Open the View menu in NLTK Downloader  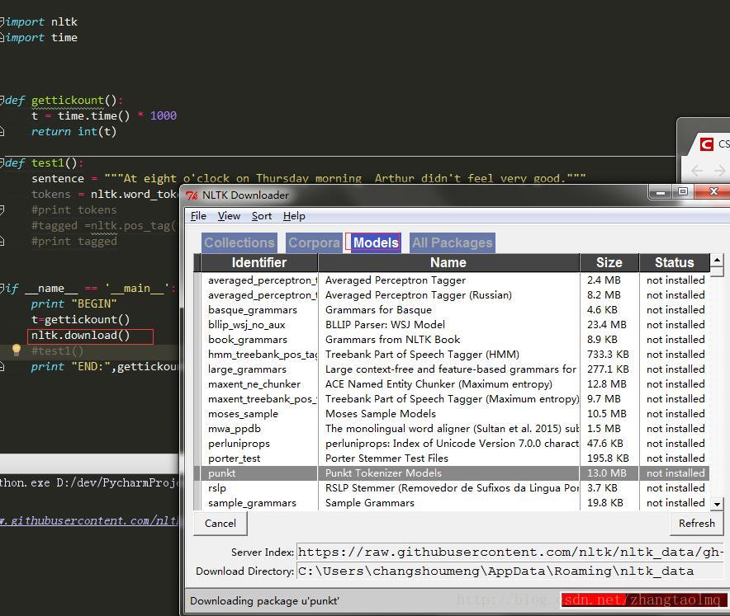(229, 216)
